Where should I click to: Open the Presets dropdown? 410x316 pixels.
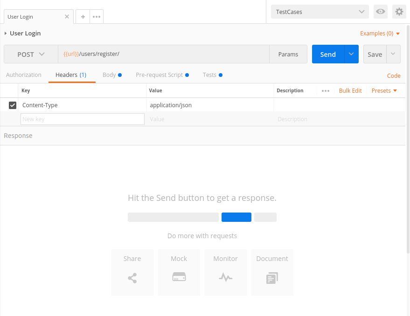point(384,91)
